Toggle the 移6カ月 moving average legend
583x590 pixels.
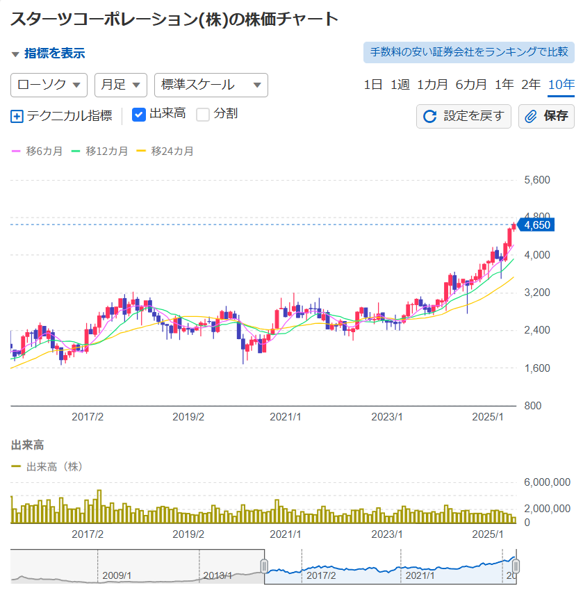tap(37, 151)
